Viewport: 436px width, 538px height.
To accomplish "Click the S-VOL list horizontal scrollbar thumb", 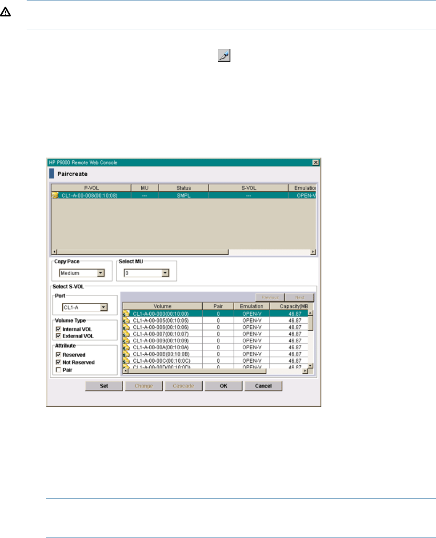I will [197, 370].
